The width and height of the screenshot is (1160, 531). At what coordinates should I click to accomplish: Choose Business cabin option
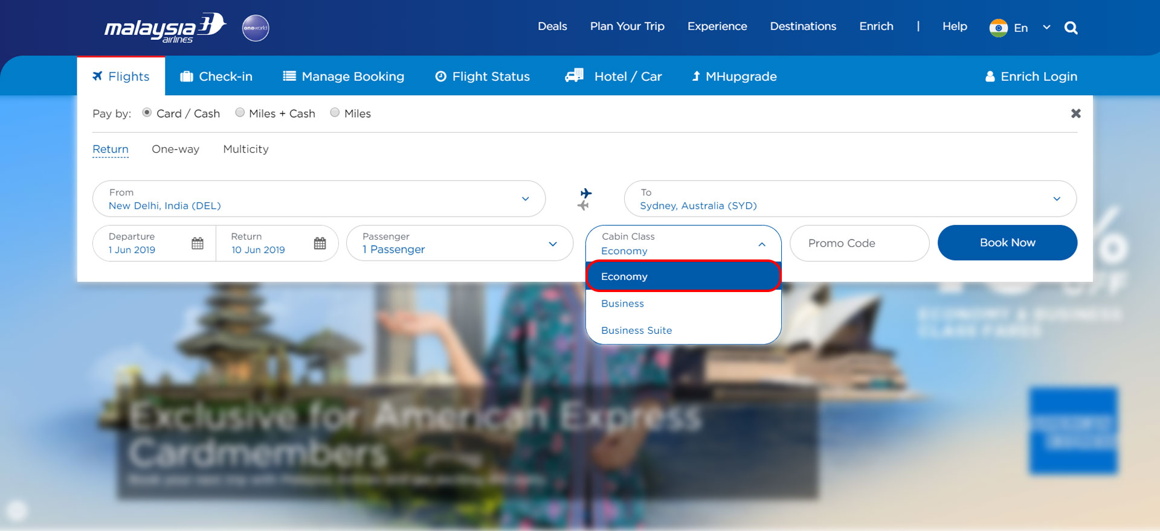coord(684,304)
